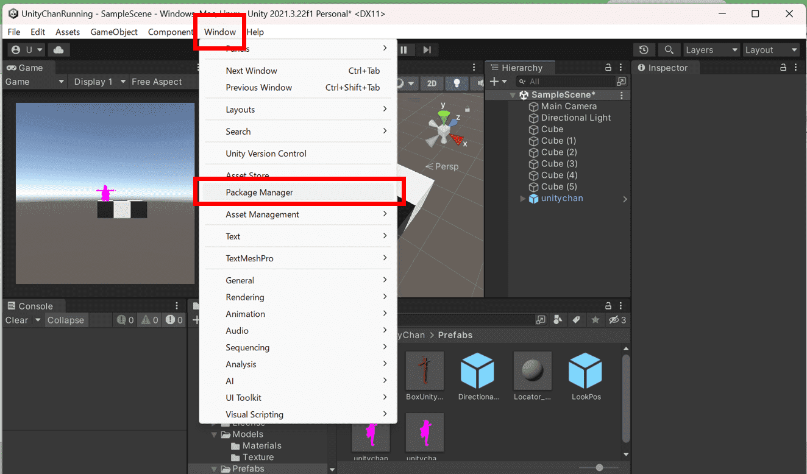Click the favorites star in the Project panel
807x474 pixels.
(595, 320)
